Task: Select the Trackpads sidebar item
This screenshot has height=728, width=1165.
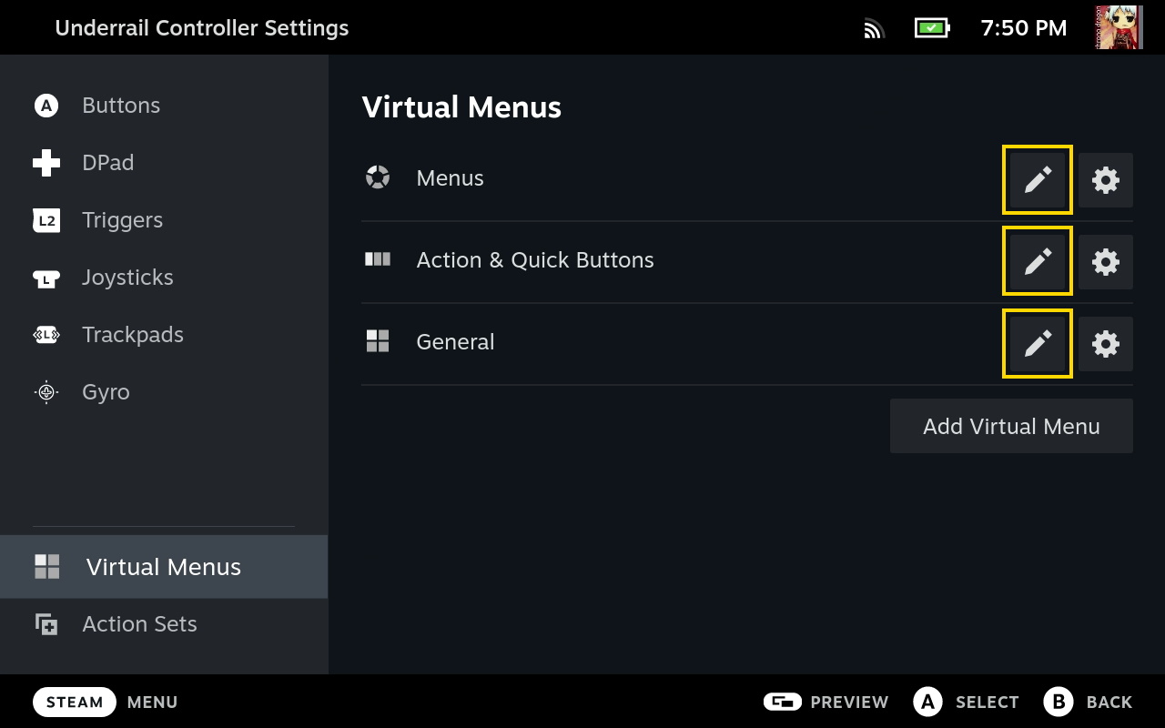Action: click(132, 335)
